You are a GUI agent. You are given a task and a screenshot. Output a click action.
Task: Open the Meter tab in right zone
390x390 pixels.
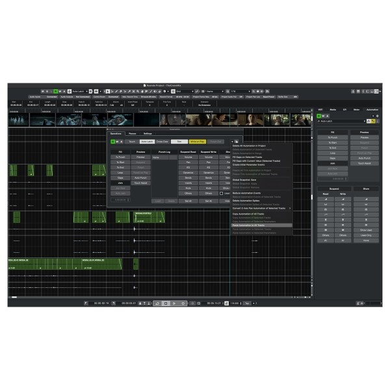356,110
